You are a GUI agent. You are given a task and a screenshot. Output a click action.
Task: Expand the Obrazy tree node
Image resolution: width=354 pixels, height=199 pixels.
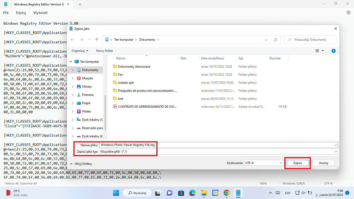point(73,87)
